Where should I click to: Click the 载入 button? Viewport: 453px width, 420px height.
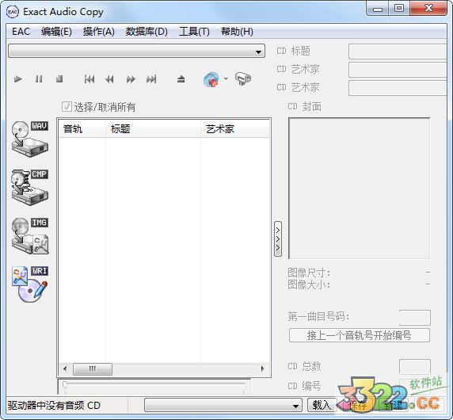pos(321,405)
